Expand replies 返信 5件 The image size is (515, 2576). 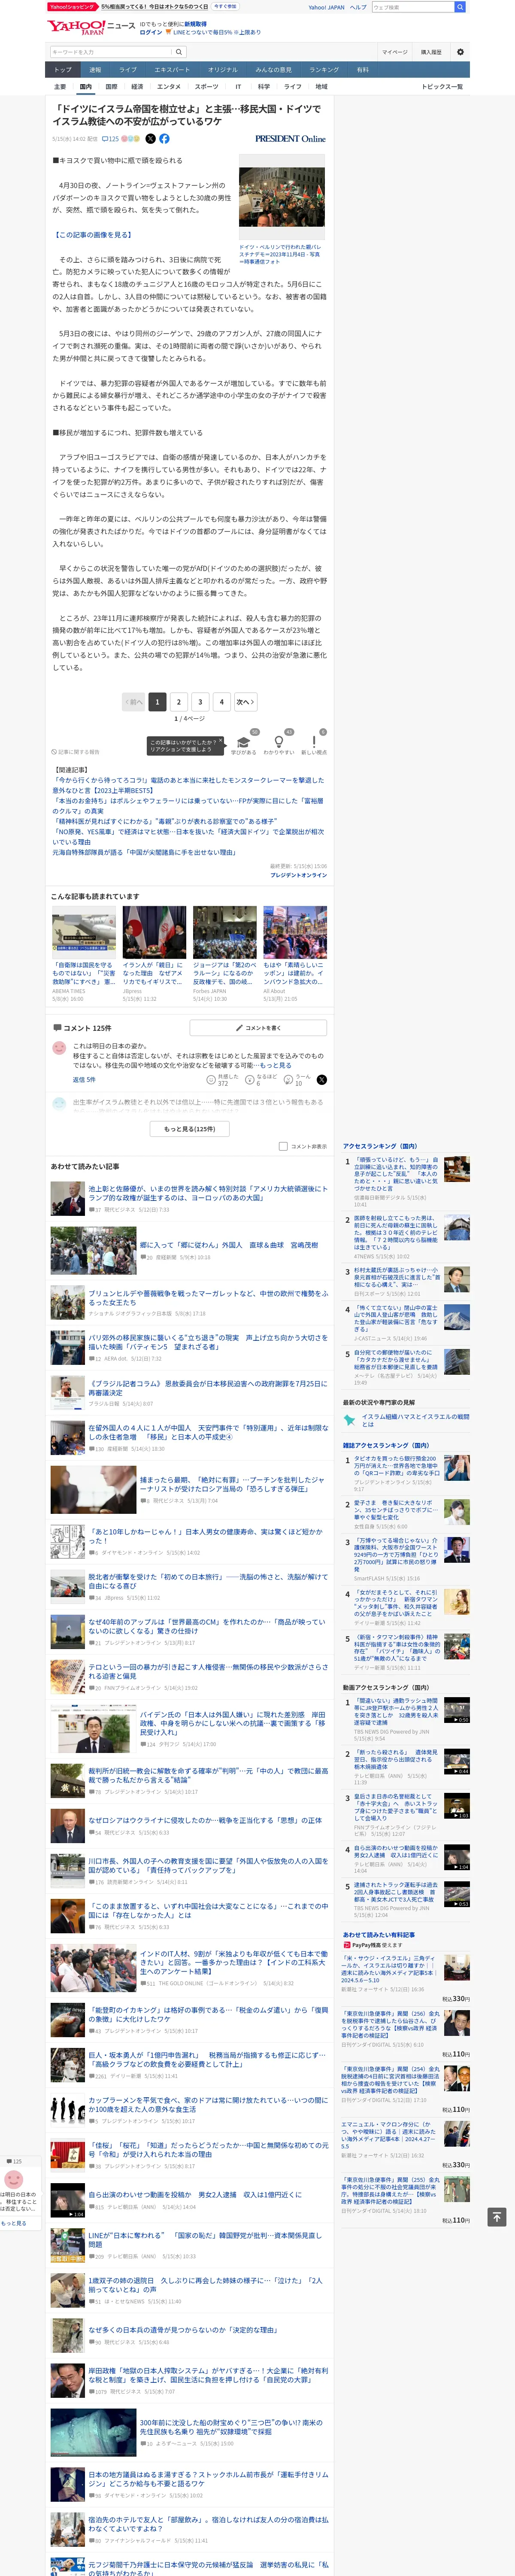tap(84, 1080)
